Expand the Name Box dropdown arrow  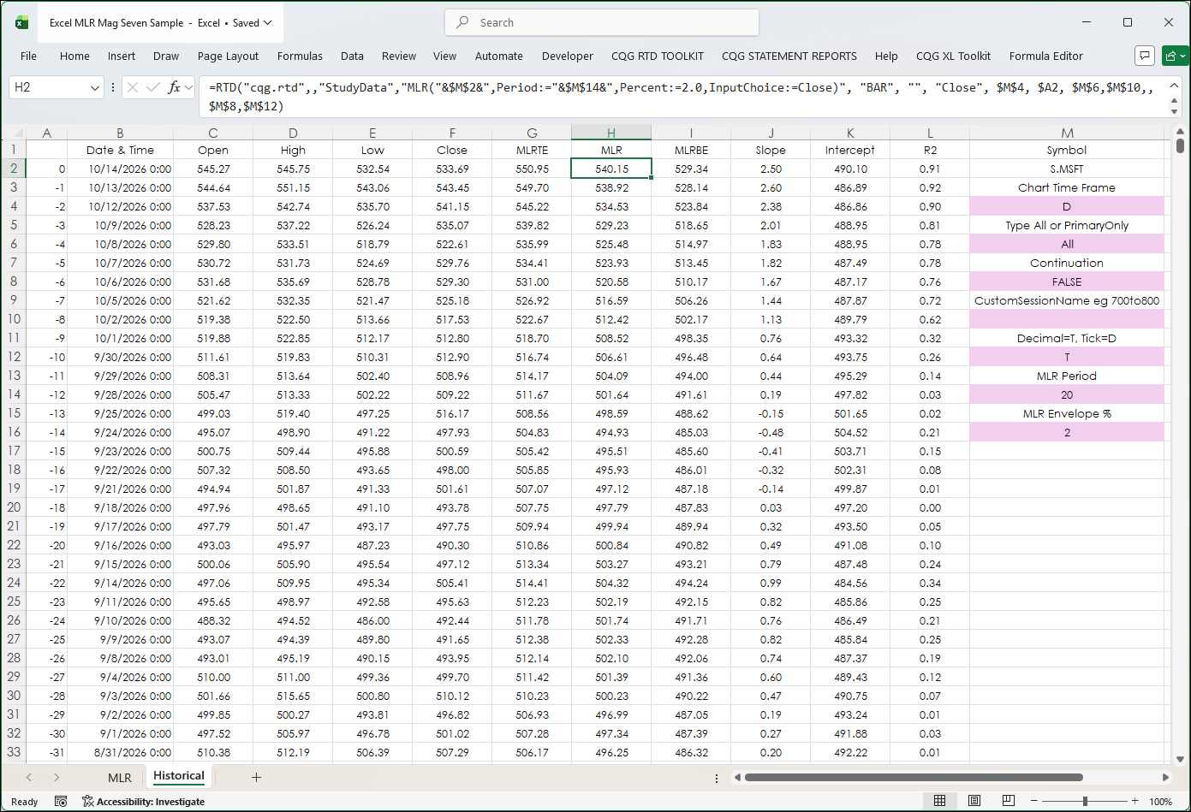point(94,87)
